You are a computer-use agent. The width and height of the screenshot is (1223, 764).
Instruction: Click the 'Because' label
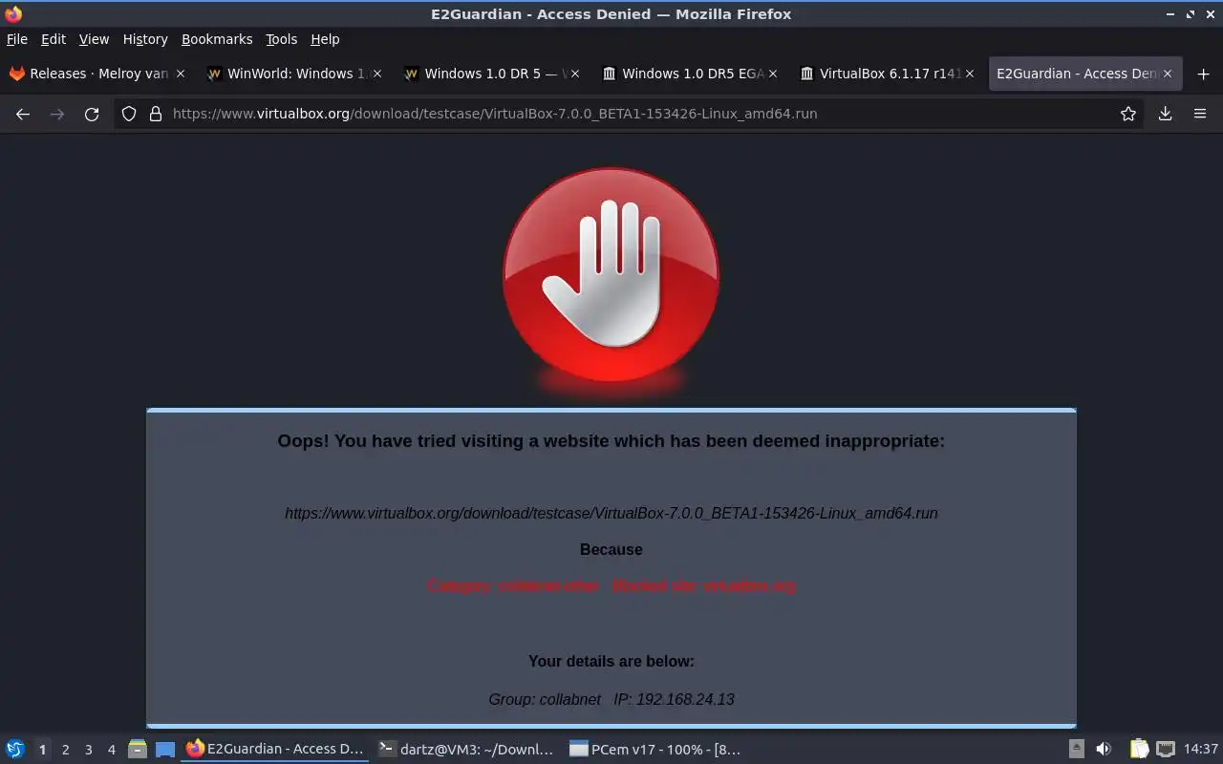click(611, 549)
